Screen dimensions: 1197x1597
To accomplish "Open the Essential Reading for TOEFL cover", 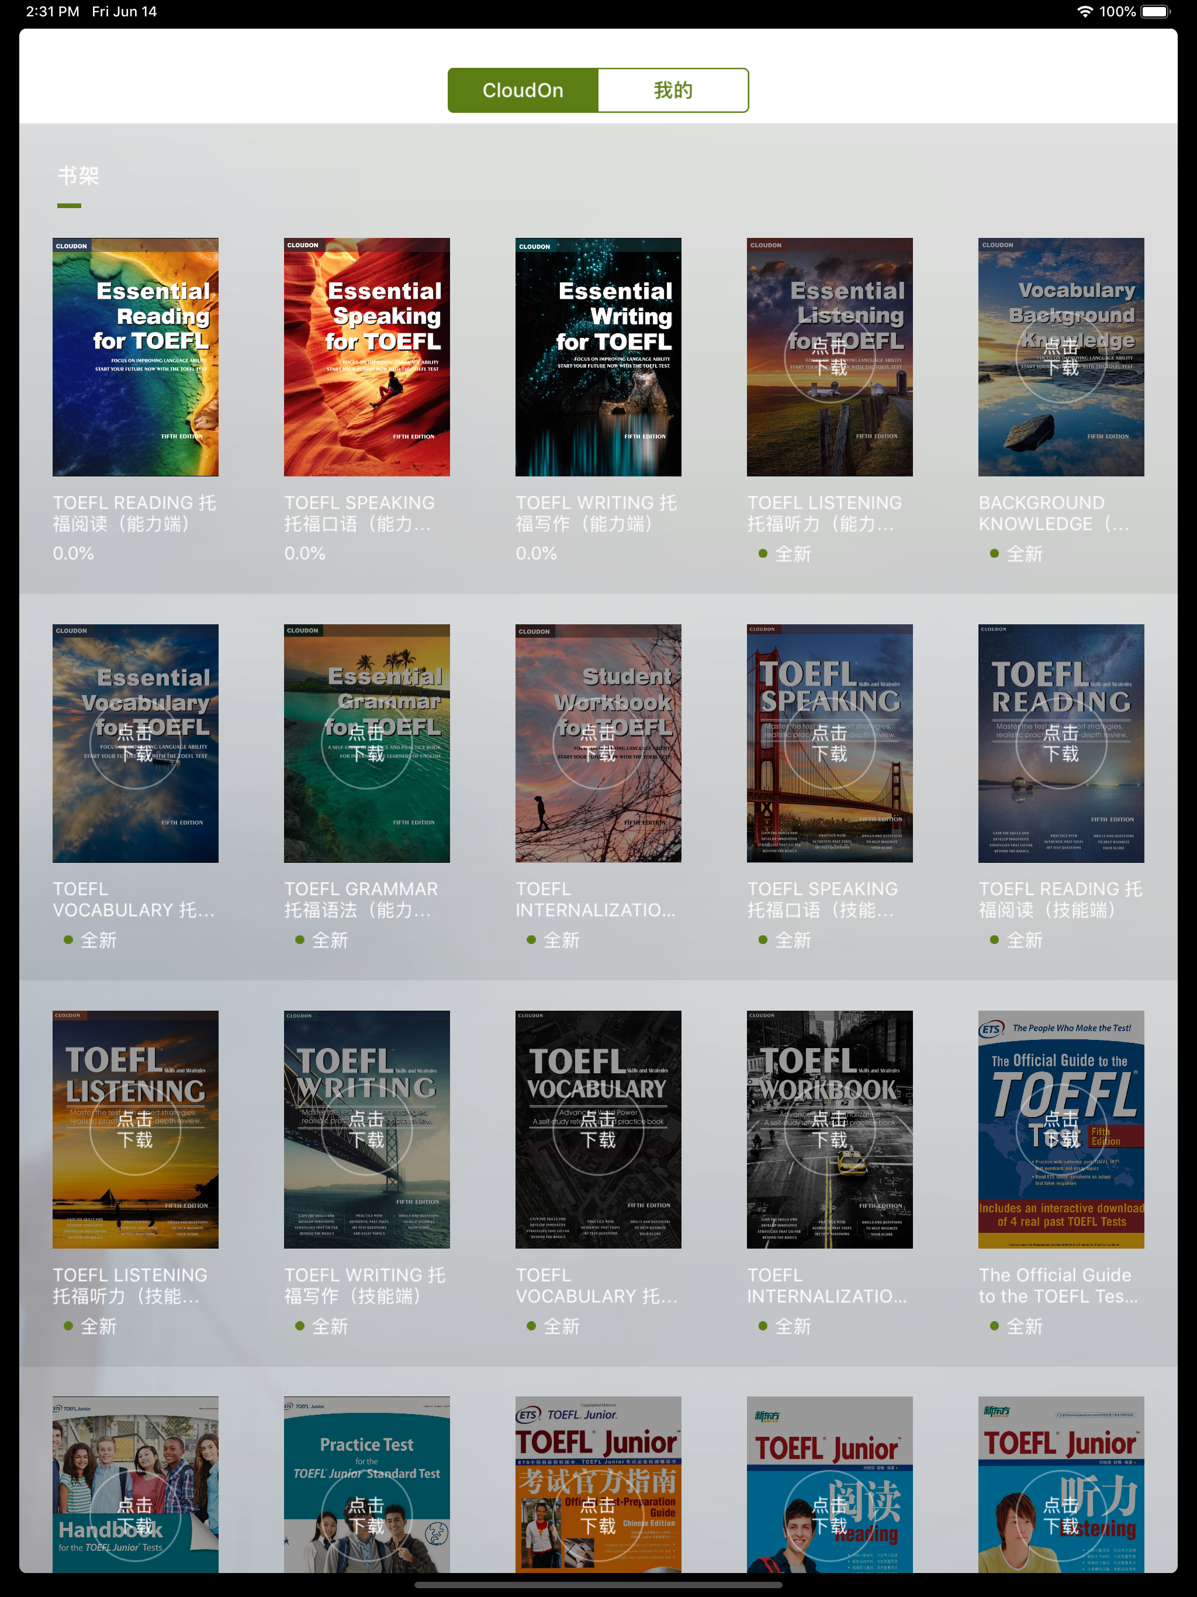I will point(136,357).
